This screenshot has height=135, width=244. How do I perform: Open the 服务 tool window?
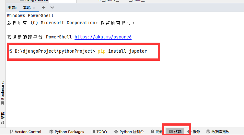tap(193, 132)
